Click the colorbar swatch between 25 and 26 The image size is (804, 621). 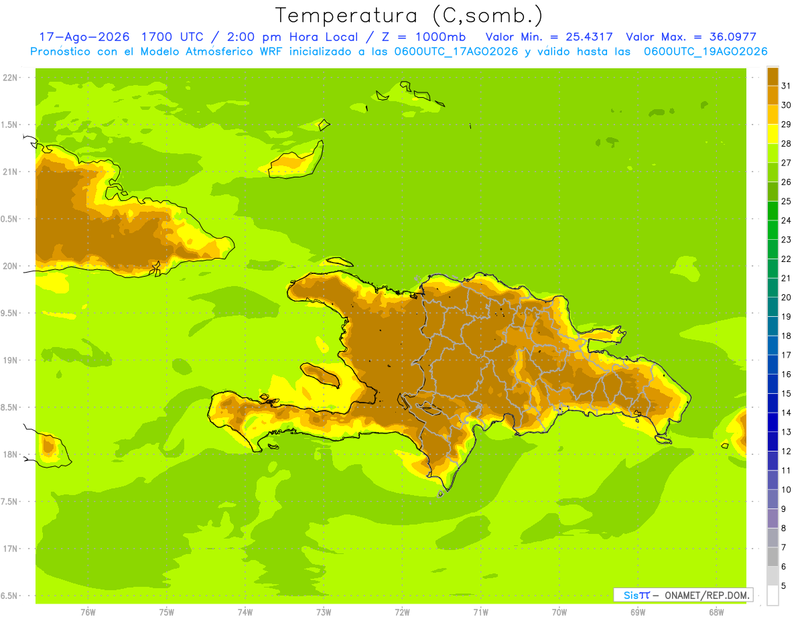(x=772, y=192)
